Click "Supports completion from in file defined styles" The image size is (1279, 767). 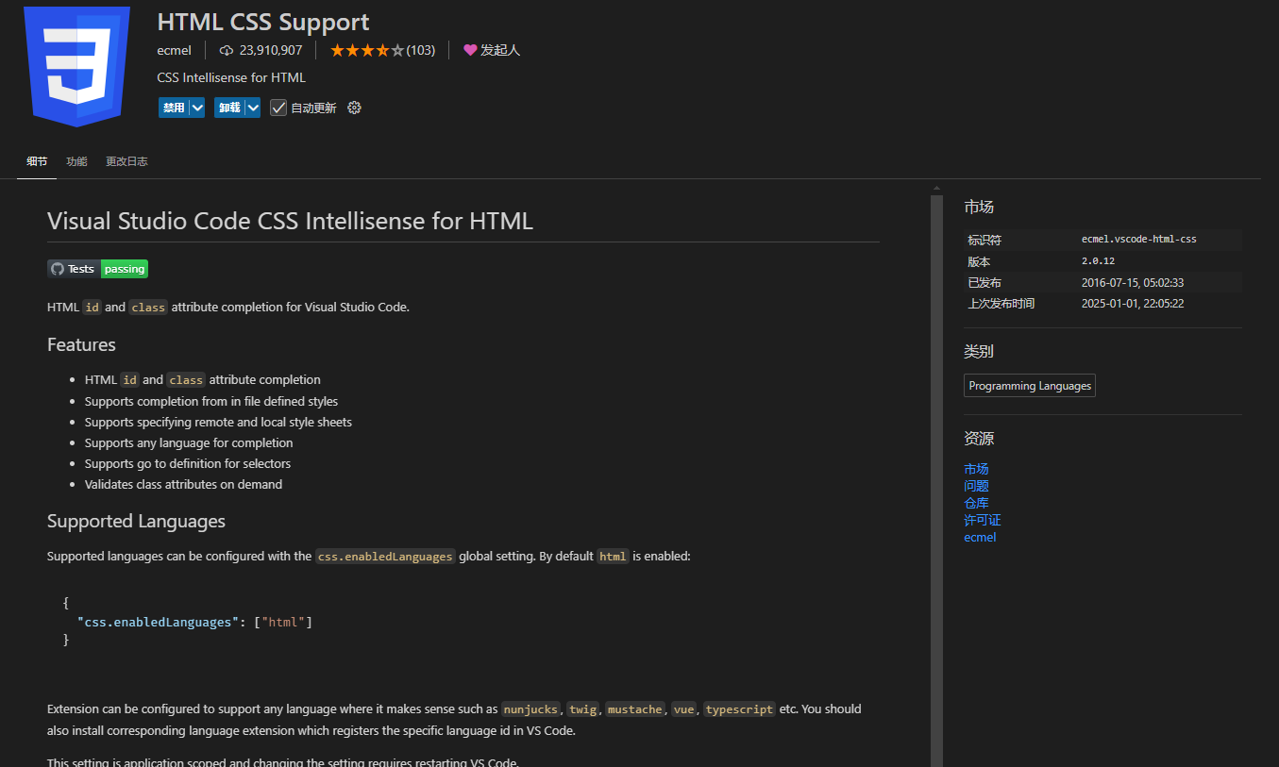[x=211, y=401]
